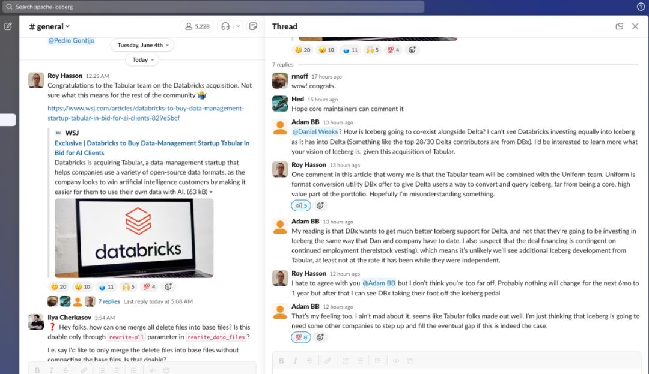Close the Thread panel
The width and height of the screenshot is (649, 374).
pyautogui.click(x=635, y=26)
